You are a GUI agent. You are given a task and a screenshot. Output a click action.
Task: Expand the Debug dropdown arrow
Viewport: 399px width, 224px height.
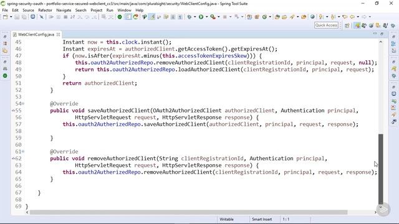click(195, 17)
